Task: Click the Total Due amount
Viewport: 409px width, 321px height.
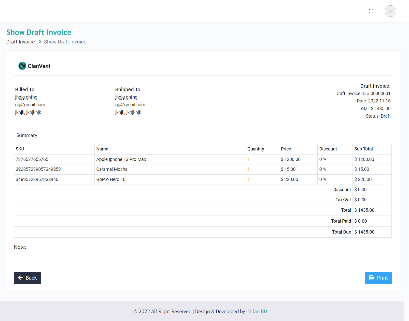Action: (364, 232)
